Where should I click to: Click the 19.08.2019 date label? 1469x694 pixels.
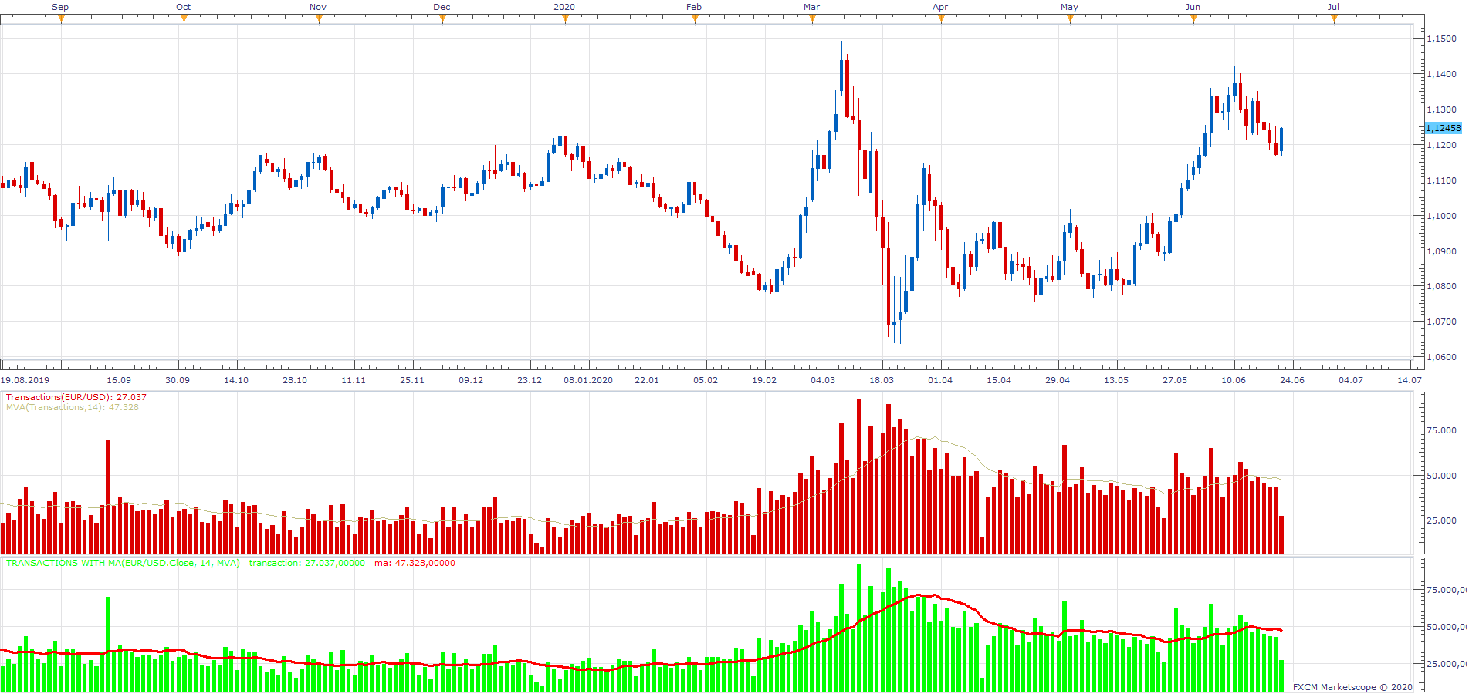(x=25, y=380)
